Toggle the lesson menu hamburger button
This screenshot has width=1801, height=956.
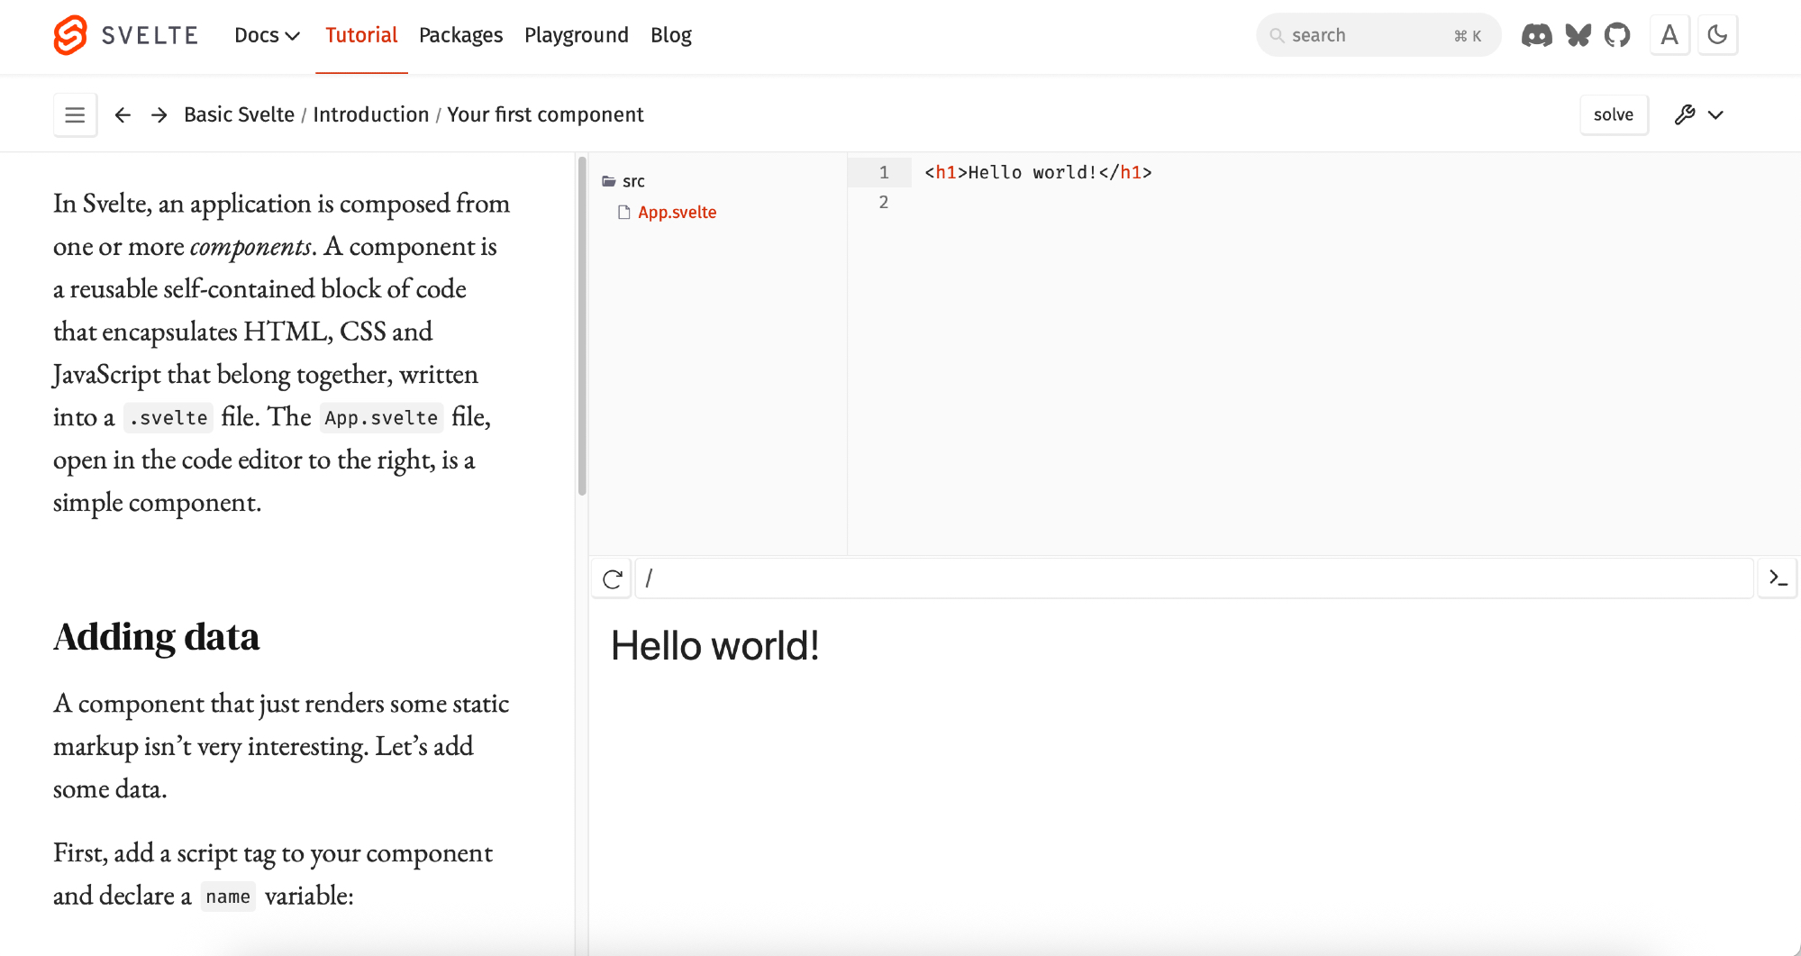coord(75,114)
